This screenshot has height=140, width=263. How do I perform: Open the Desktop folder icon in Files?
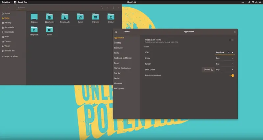(x=34, y=17)
